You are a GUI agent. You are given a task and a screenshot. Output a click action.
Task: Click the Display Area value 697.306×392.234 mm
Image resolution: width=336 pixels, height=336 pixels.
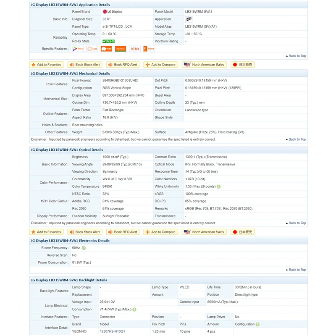click(x=123, y=95)
